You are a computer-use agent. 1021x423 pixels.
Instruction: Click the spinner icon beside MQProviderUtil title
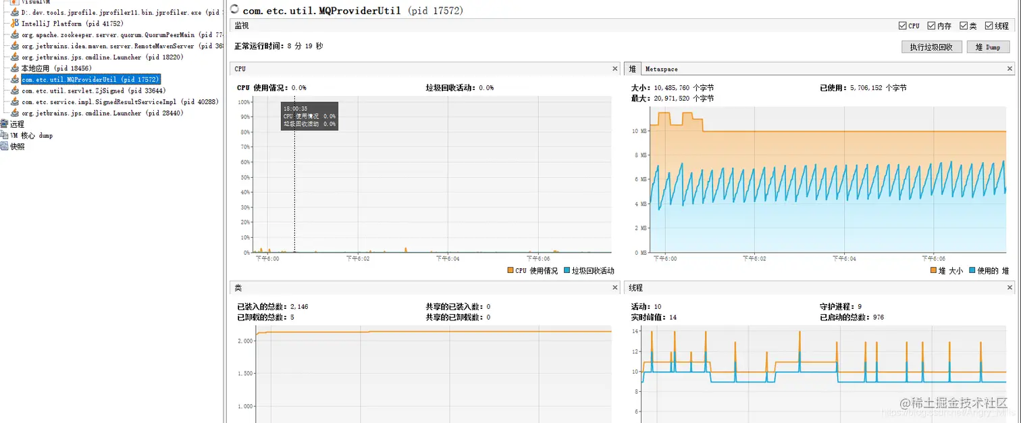[x=234, y=9]
